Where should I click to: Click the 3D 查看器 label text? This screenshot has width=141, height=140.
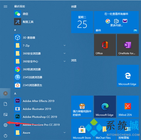(x=29, y=38)
